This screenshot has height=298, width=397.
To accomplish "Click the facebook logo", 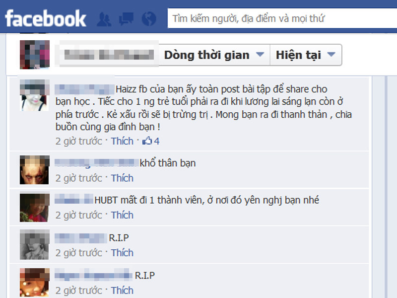I will tap(46, 18).
